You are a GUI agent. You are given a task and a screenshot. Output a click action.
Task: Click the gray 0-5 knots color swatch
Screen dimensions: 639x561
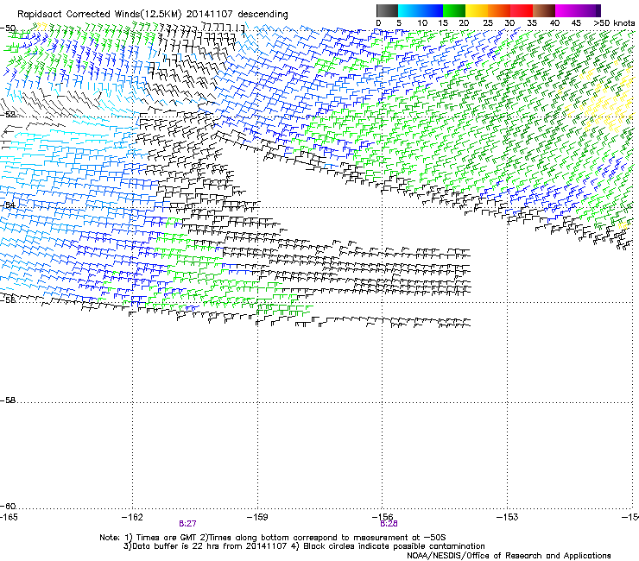[387, 10]
